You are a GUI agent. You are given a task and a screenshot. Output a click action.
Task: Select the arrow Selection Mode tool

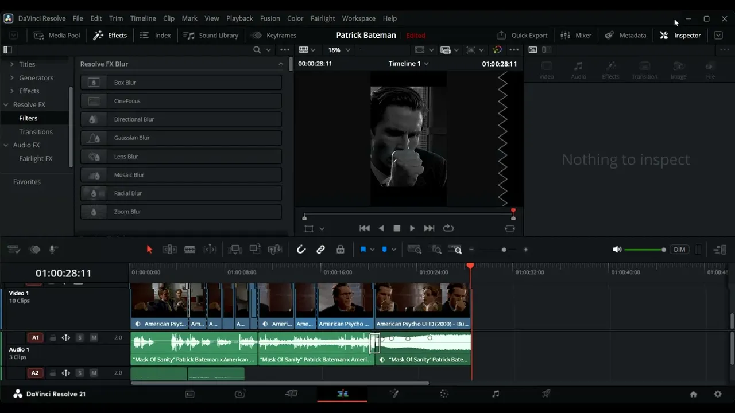click(x=149, y=250)
